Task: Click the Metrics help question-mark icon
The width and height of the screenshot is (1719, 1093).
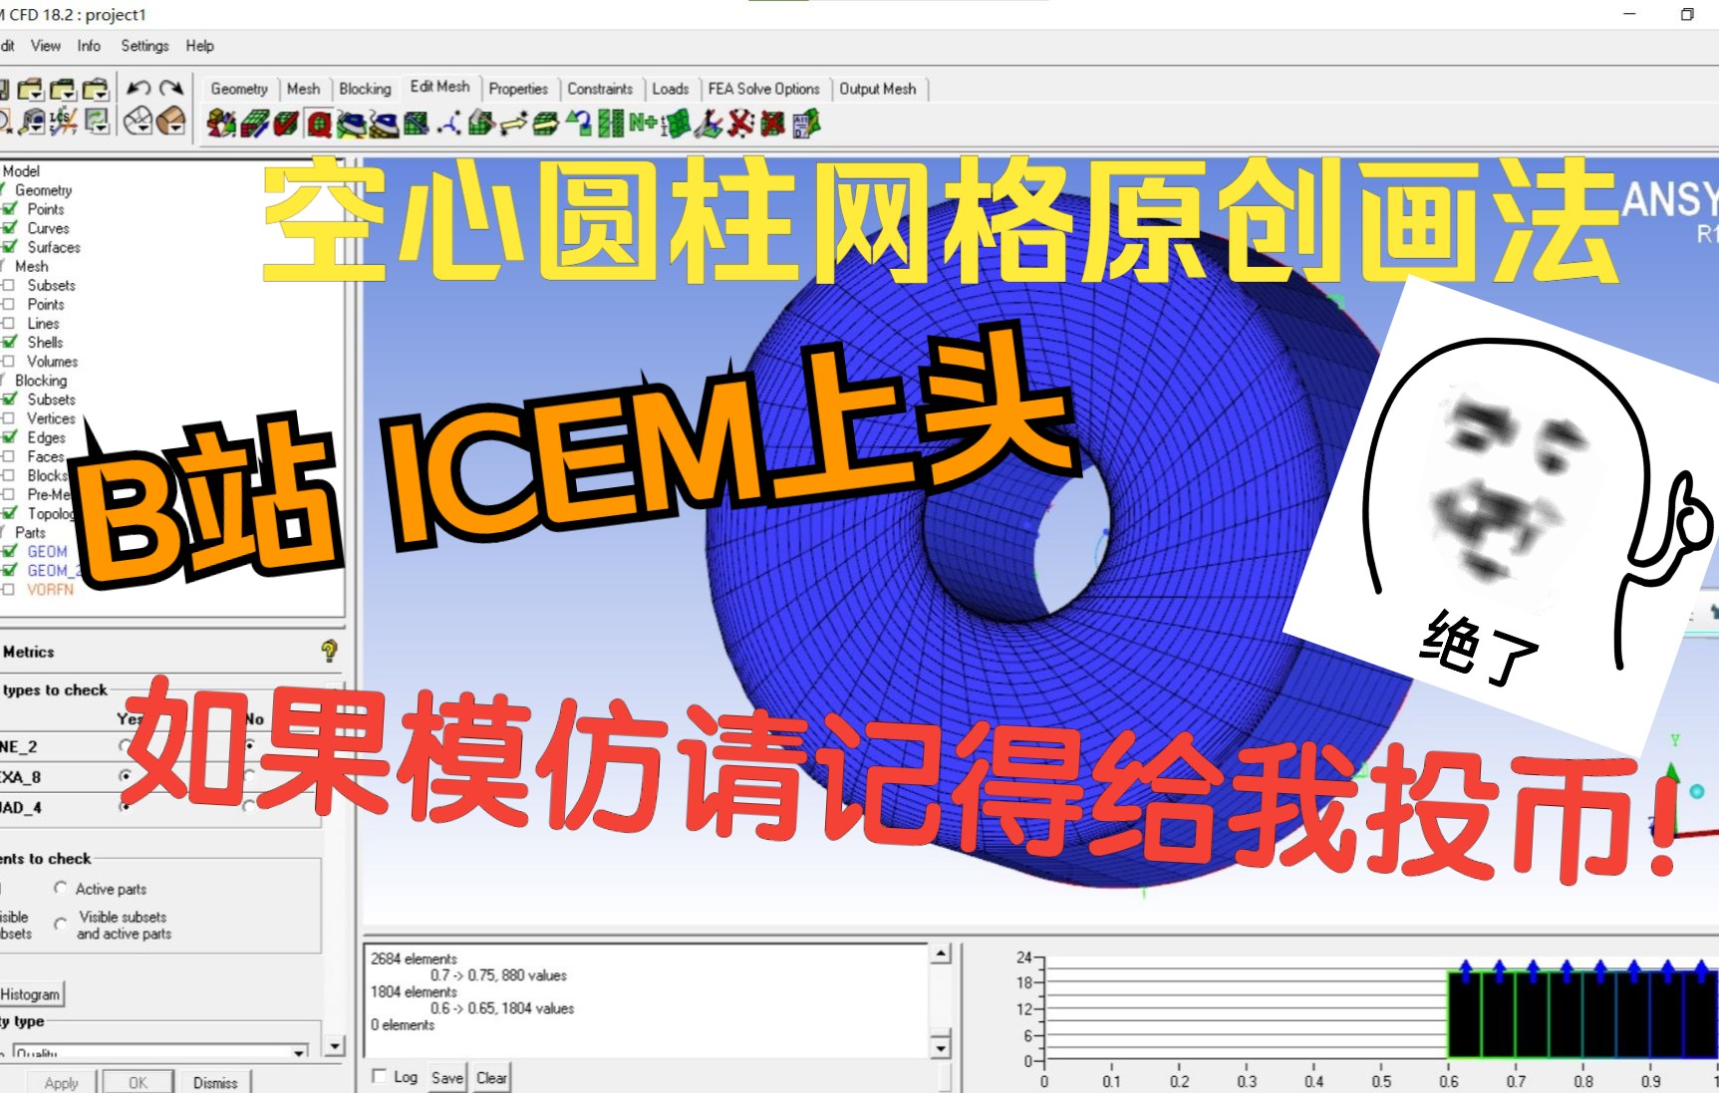Action: point(329,652)
